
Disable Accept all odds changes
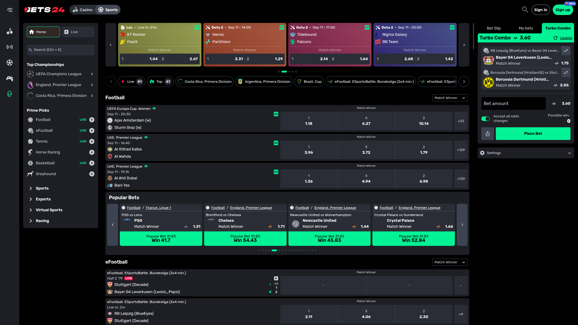tap(485, 119)
